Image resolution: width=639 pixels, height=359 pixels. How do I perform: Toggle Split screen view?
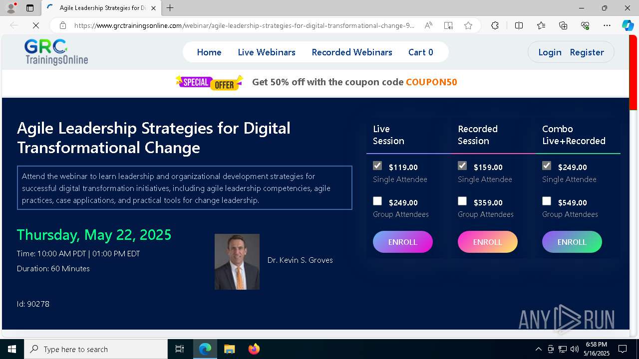point(519,25)
